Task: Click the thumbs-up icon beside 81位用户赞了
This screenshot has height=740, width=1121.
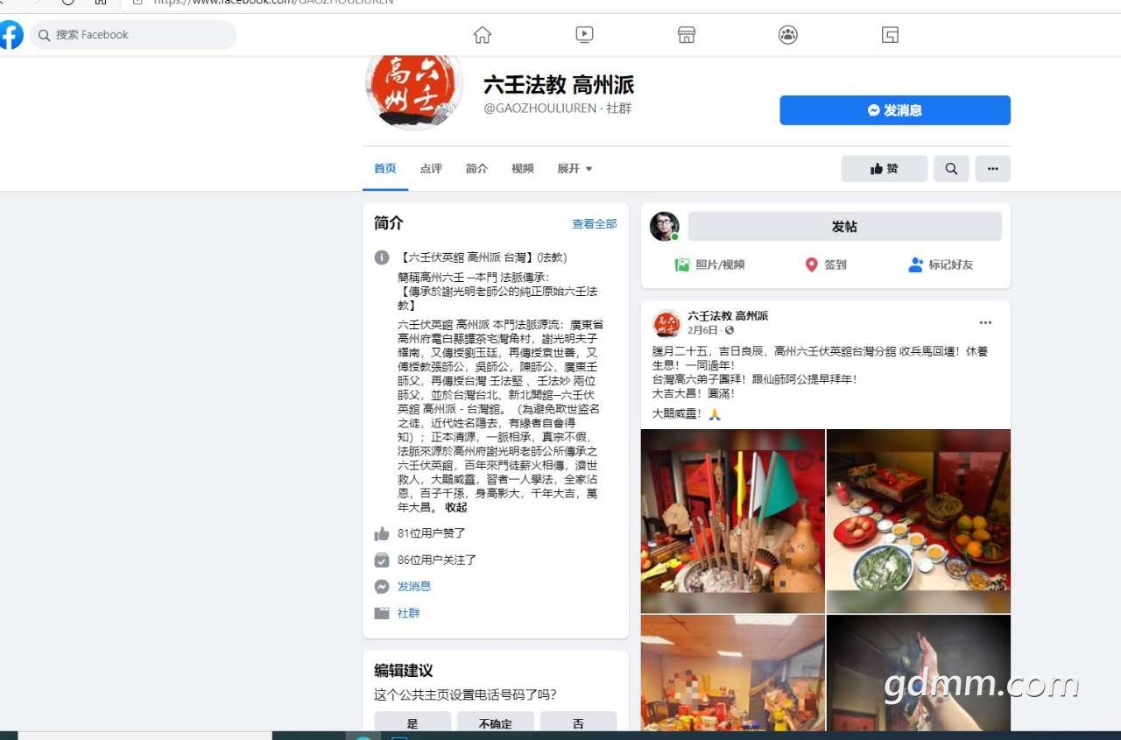Action: coord(382,533)
